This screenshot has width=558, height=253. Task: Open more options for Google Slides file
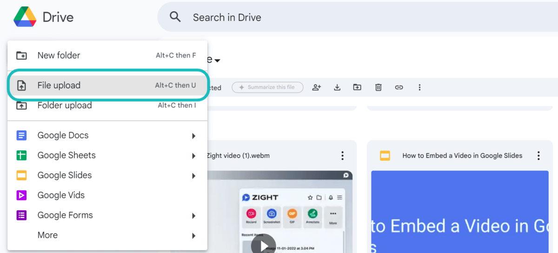point(538,156)
